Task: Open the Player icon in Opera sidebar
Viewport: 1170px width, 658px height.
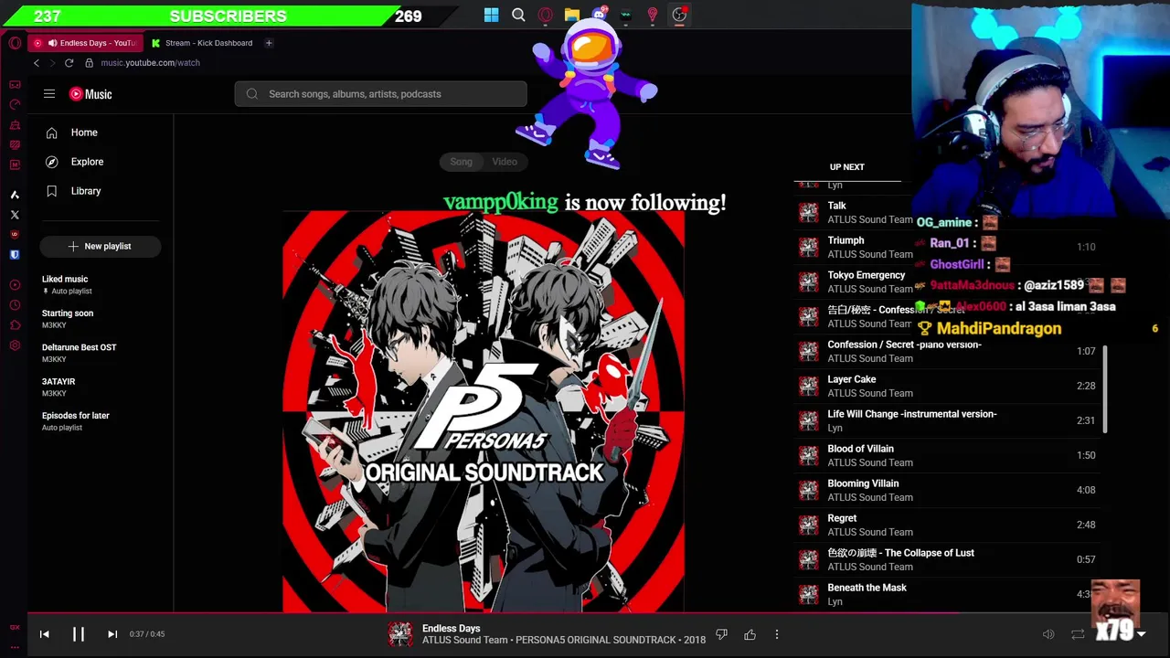Action: (x=15, y=285)
